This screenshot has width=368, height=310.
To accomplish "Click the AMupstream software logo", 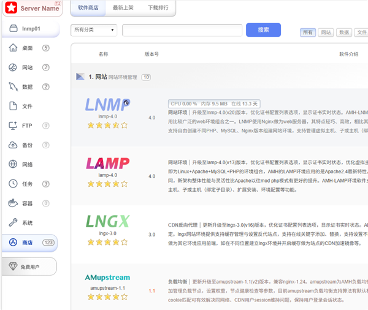I will (107, 278).
